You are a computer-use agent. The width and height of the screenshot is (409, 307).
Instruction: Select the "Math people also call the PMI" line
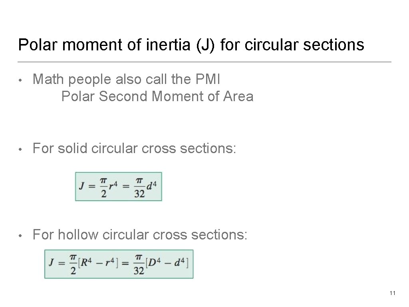point(126,79)
